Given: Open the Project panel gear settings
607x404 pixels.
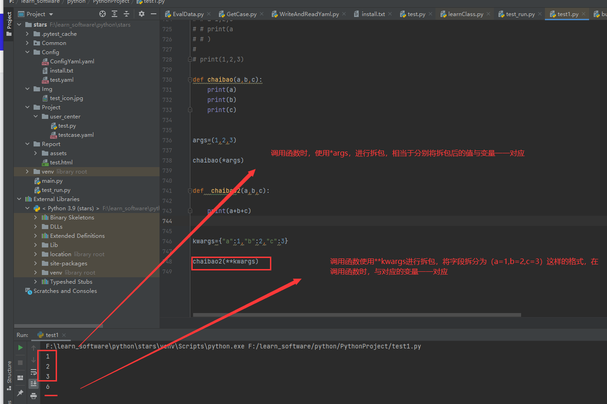Looking at the screenshot, I should [x=142, y=14].
